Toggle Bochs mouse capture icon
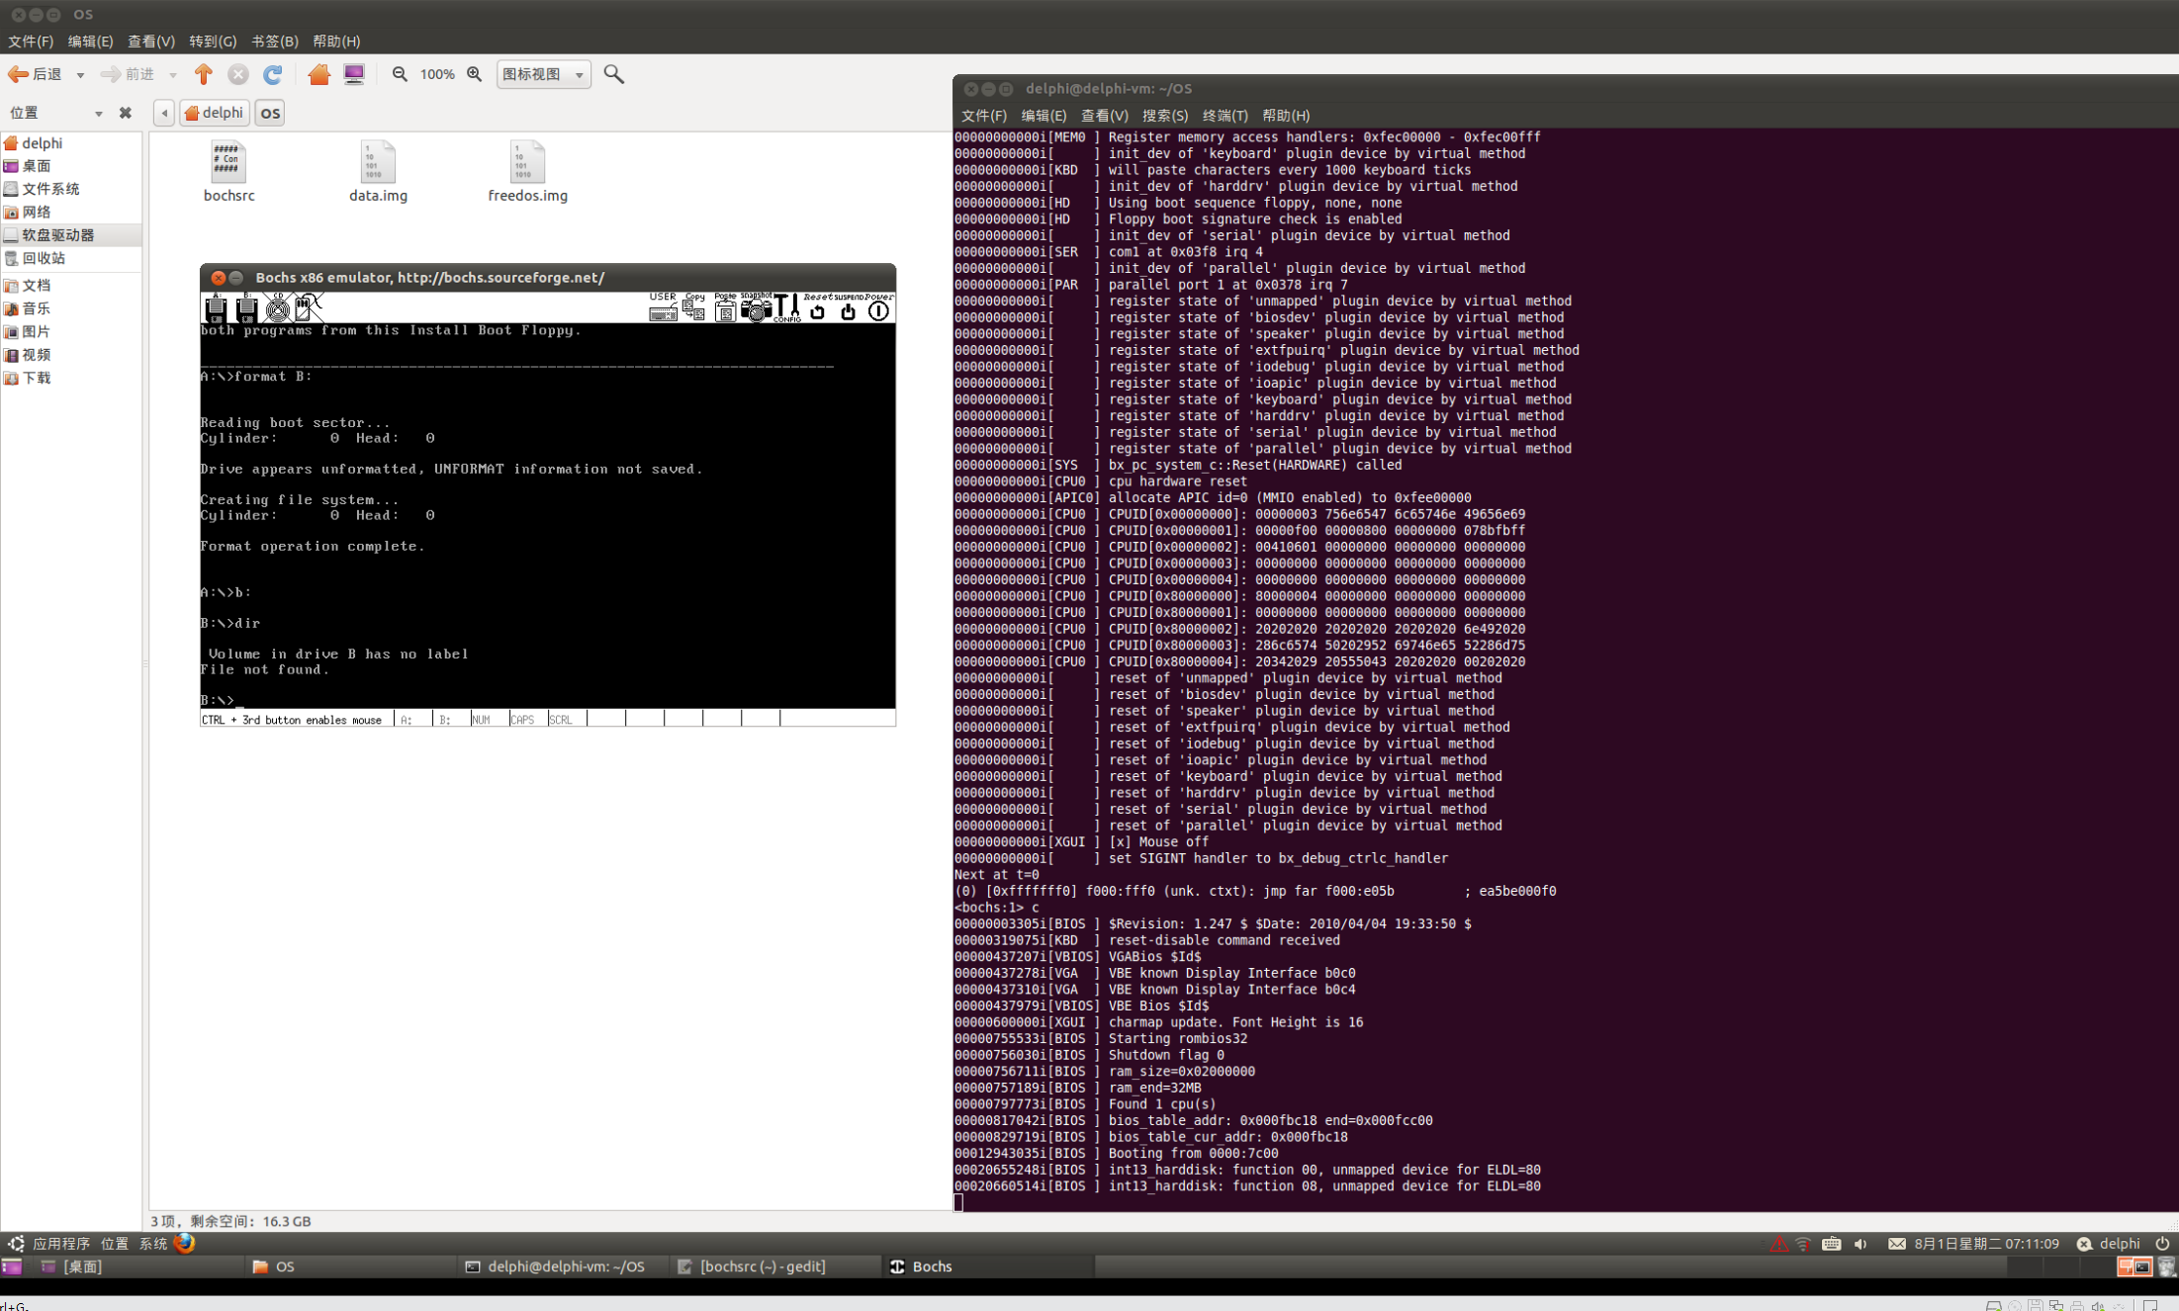Screen dimensions: 2179x1311 308,308
